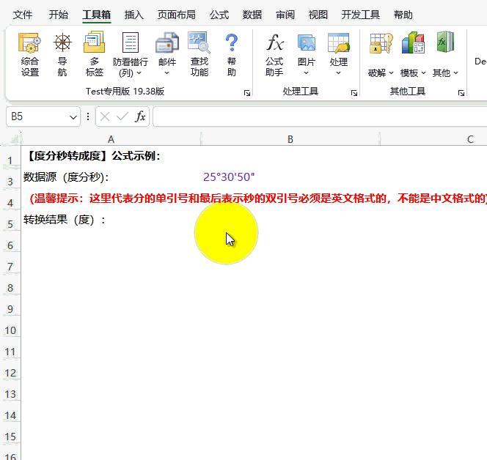Click the Insert Function fx button
Image resolution: width=487 pixels, height=460 pixels.
(x=139, y=116)
